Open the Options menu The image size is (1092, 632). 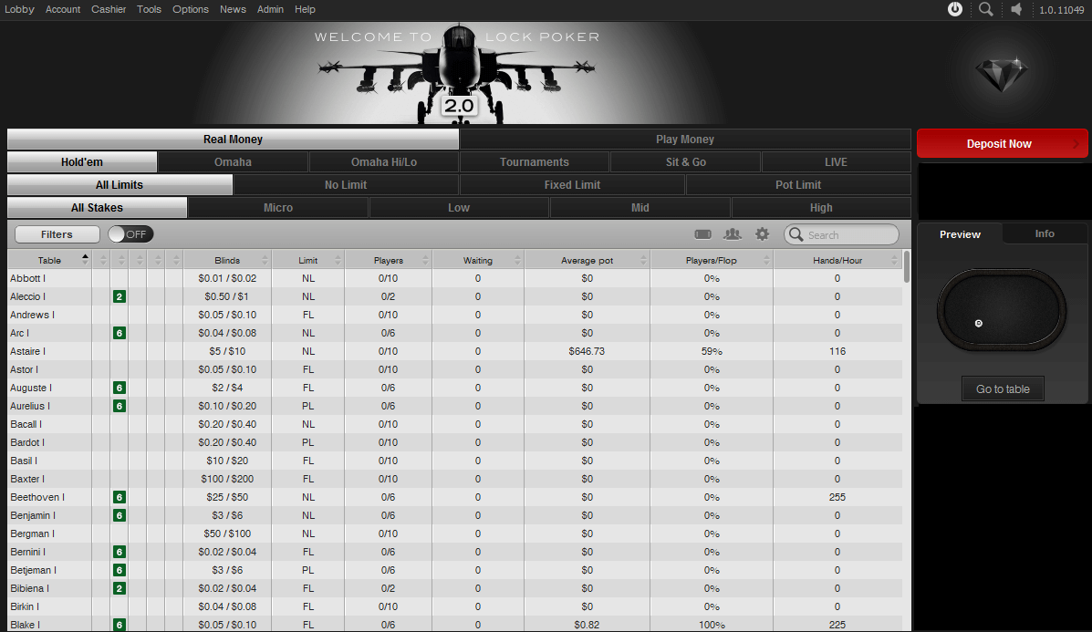coord(190,9)
